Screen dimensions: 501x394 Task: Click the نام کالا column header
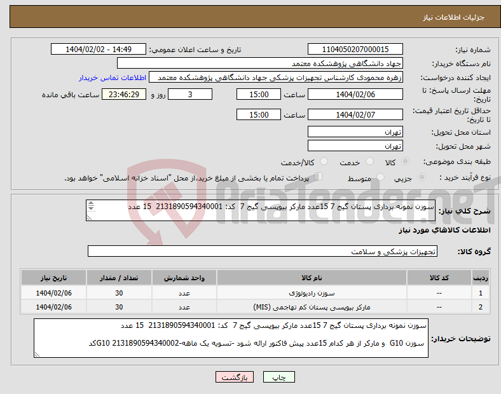pos(312,278)
